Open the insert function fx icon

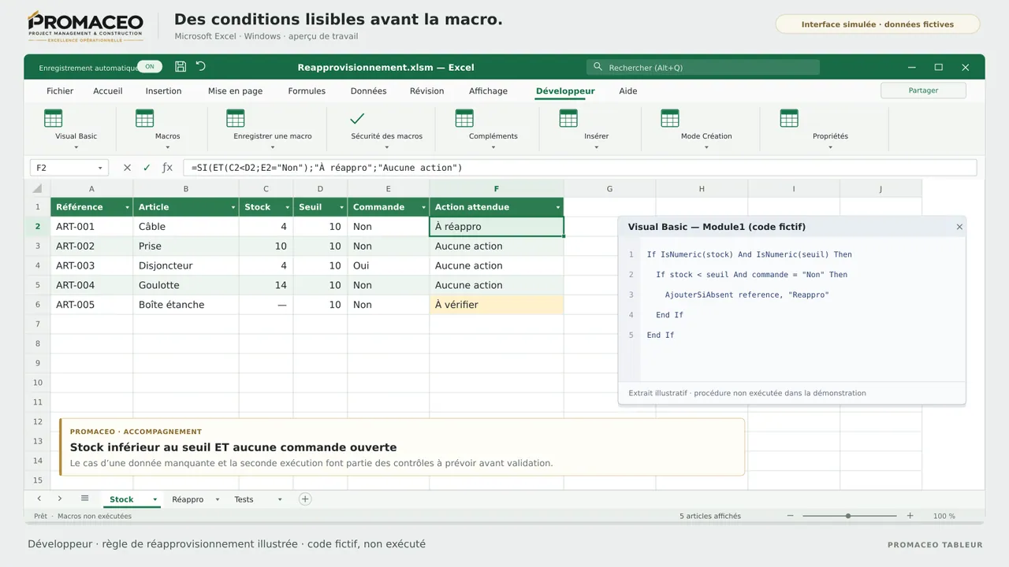pyautogui.click(x=167, y=168)
